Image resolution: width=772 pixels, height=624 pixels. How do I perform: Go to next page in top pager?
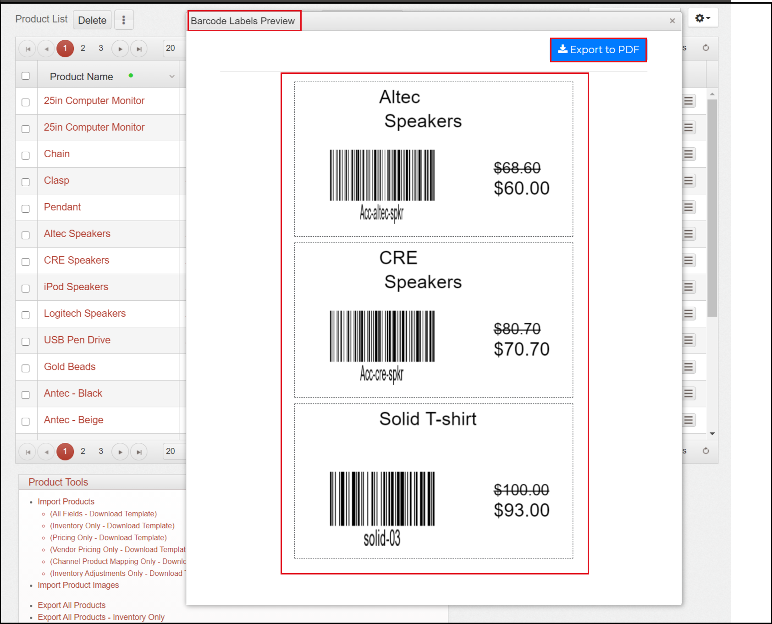pos(120,49)
